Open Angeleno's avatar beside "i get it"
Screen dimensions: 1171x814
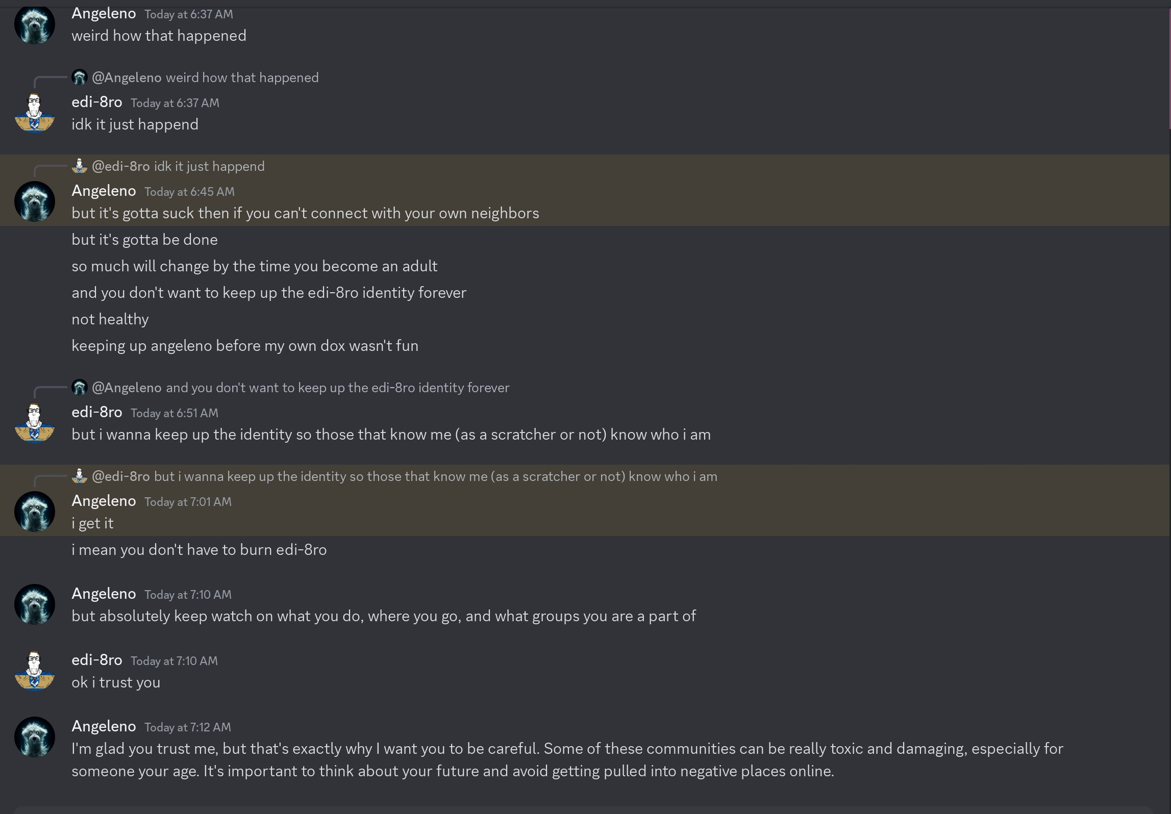[35, 512]
